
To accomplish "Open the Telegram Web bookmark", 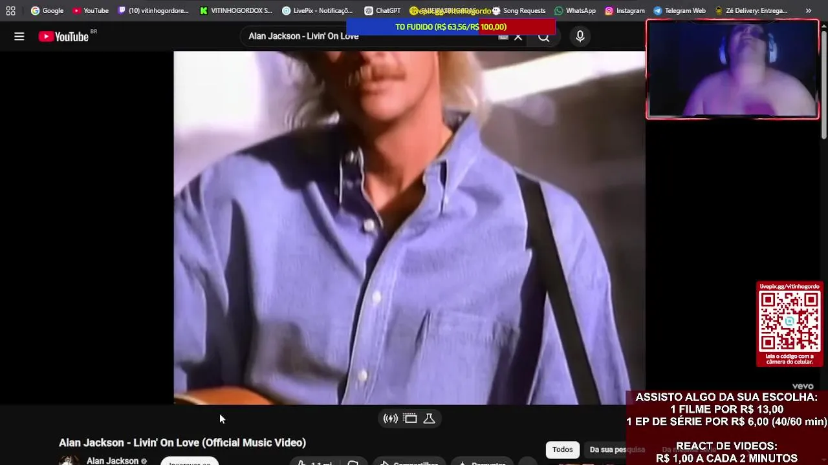I will coord(679,10).
